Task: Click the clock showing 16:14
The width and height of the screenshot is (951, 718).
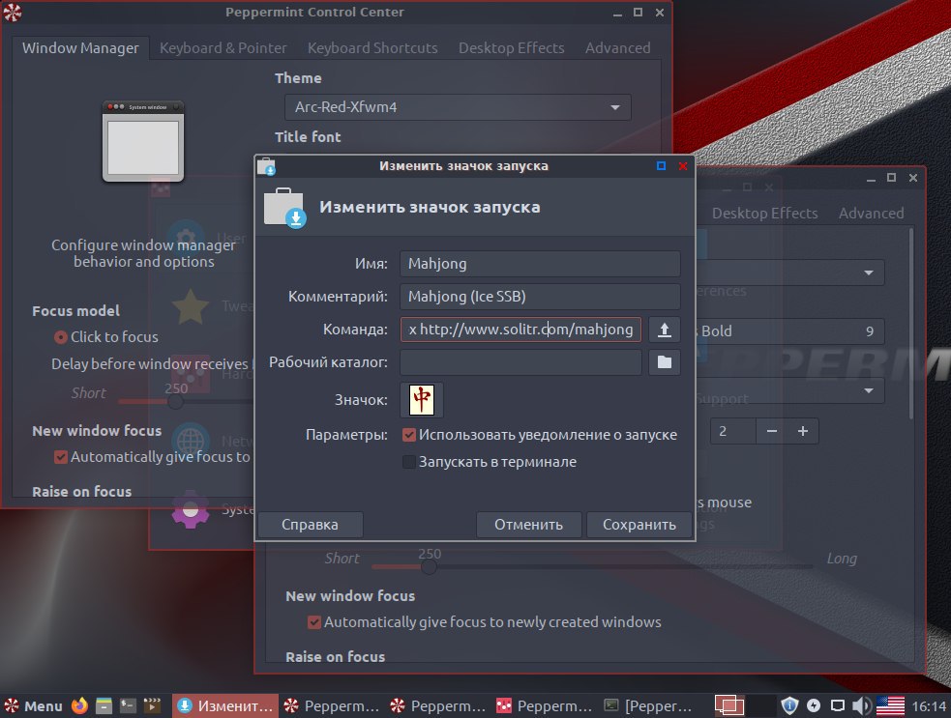Action: (x=929, y=706)
